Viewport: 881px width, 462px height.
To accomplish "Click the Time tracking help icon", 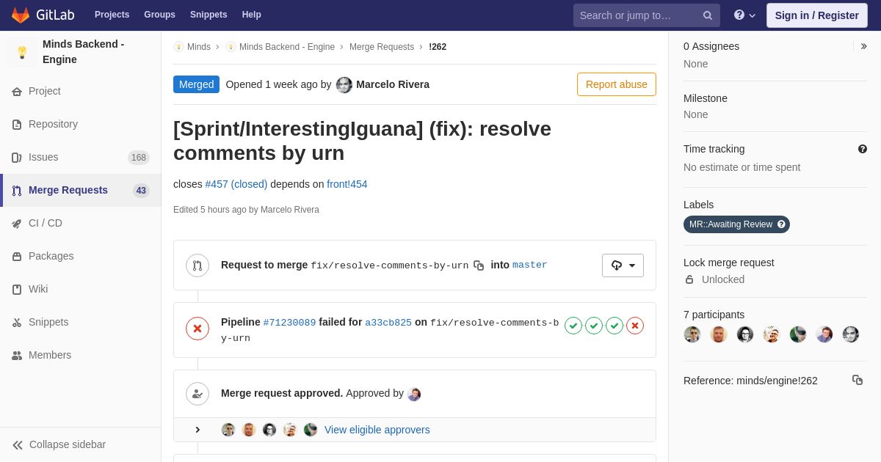I will (x=863, y=149).
